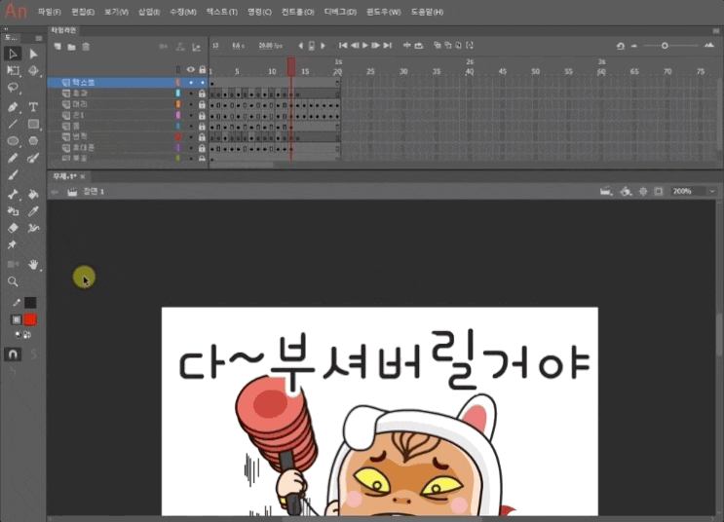The image size is (724, 522).
Task: Choose the 3D Rotation tool
Action: (x=33, y=71)
